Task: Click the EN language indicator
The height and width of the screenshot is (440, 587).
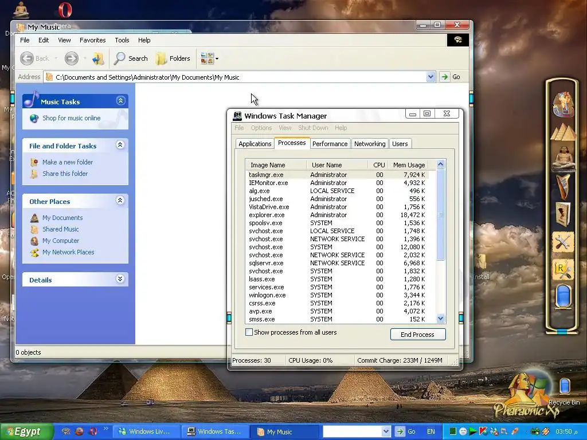Action: tap(431, 431)
